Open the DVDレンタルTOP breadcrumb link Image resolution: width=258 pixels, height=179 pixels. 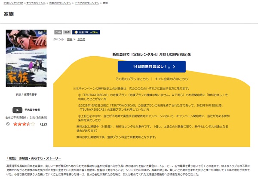[13, 3]
